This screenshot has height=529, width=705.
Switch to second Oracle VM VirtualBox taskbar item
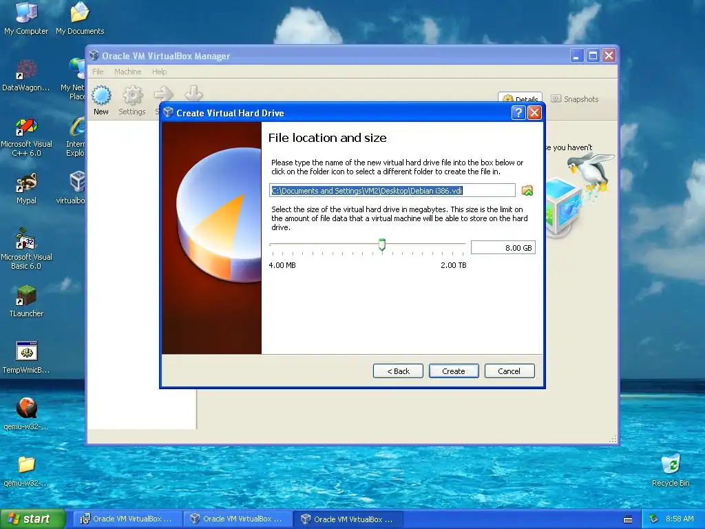238,519
